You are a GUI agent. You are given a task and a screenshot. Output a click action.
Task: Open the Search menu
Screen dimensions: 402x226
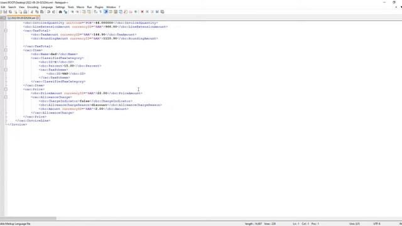click(12, 7)
